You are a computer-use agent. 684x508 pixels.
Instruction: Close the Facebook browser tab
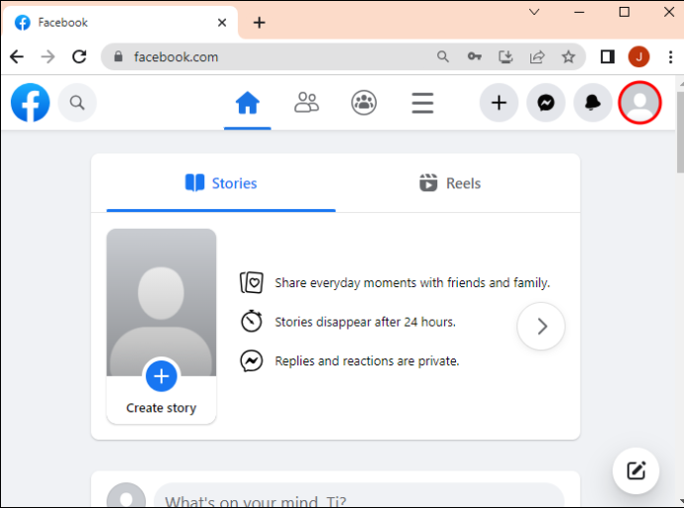click(x=222, y=23)
